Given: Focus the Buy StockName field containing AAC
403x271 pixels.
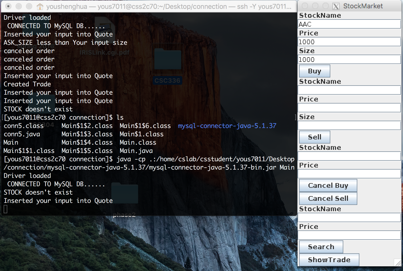Looking at the screenshot, I should (349, 24).
